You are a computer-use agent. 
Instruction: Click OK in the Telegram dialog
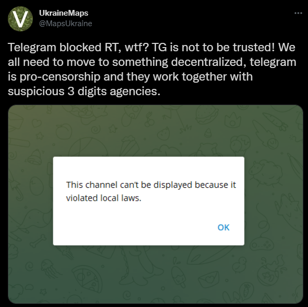[x=223, y=228]
